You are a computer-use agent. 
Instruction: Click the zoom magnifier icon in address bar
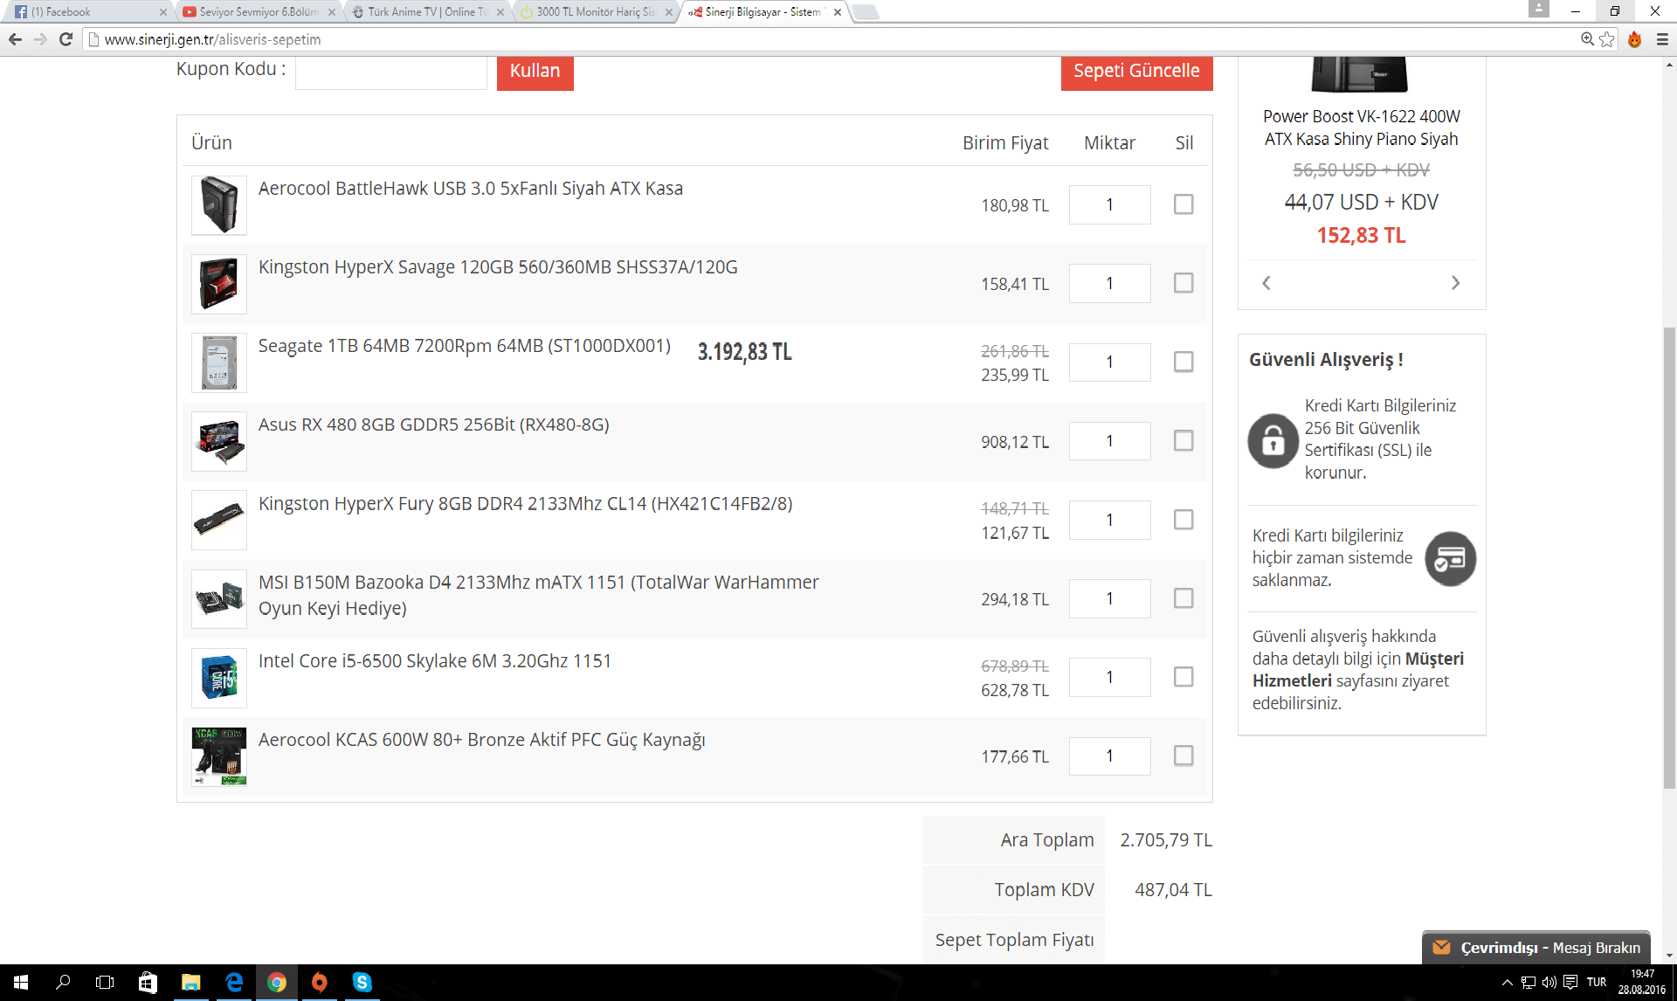point(1587,39)
